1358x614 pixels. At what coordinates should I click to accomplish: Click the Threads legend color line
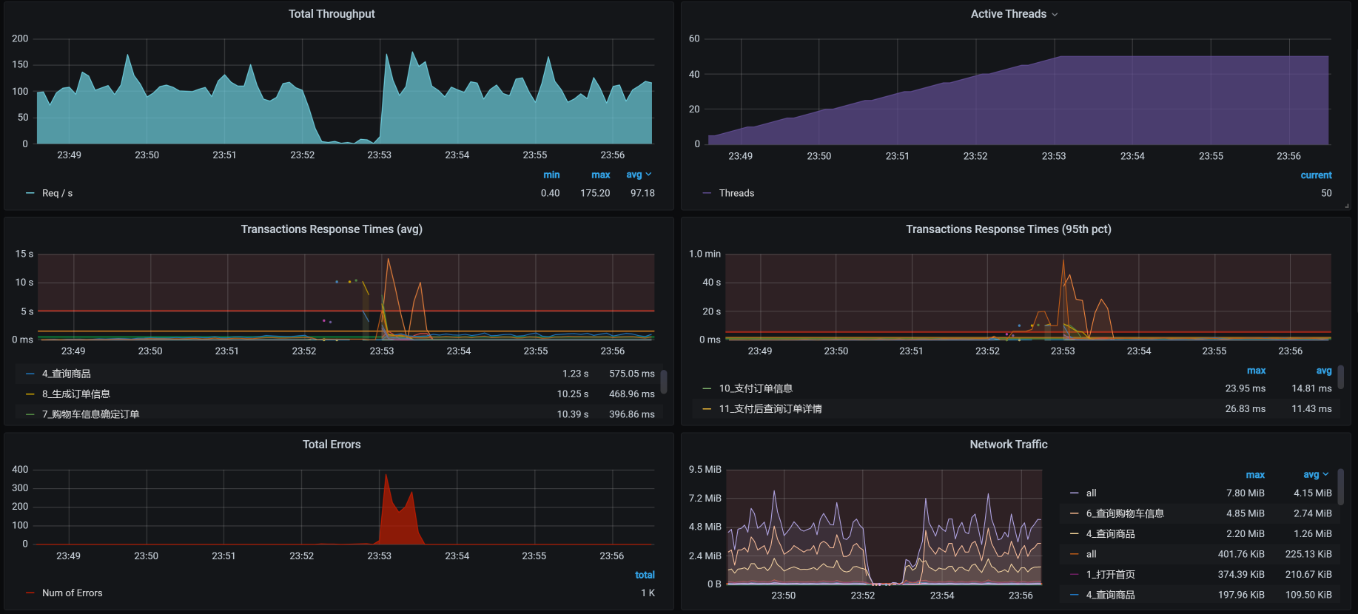tap(707, 193)
